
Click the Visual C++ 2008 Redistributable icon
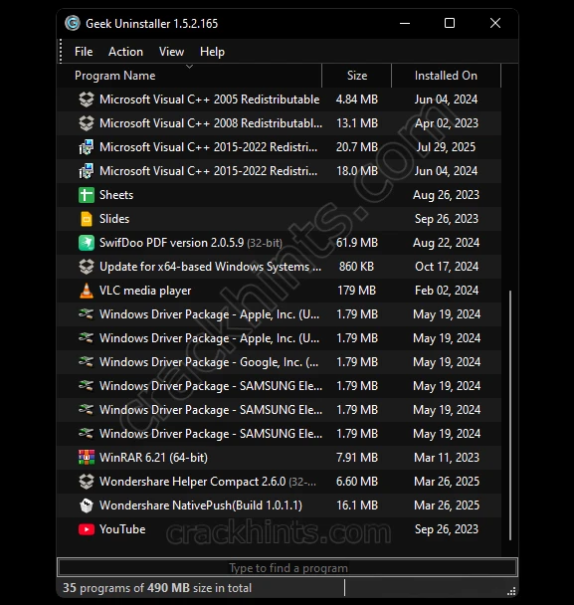(87, 123)
